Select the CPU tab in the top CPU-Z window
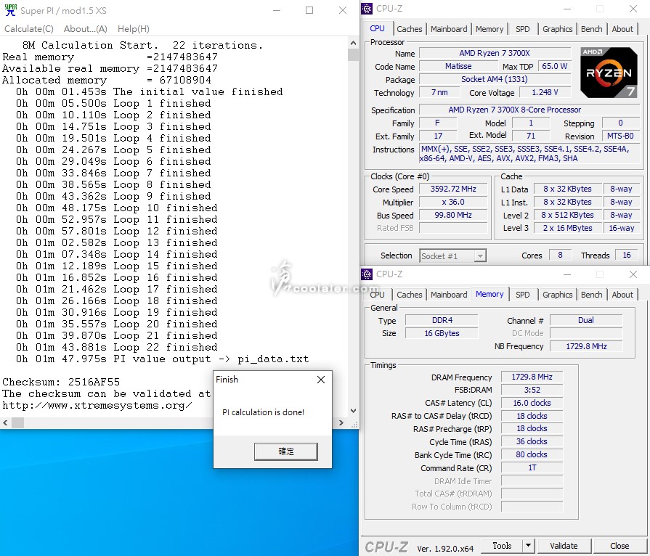The width and height of the screenshot is (650, 556). point(377,28)
